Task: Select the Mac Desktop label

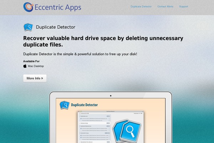Action: pyautogui.click(x=36, y=66)
